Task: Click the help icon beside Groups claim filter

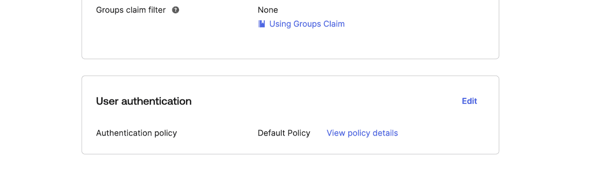Action: pos(176,10)
